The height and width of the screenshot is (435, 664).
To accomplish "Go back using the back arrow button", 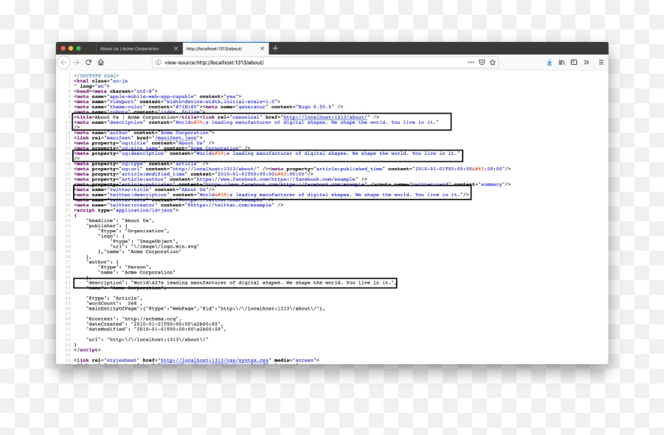I will tap(63, 62).
